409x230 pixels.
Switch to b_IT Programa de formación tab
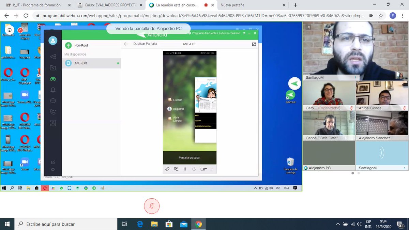tap(37, 5)
